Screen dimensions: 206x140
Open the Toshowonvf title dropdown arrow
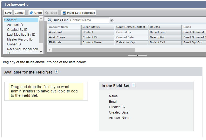pos(28,5)
